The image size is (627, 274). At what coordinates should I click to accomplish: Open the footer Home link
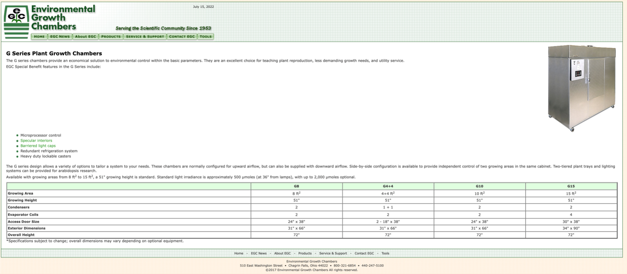click(239, 253)
